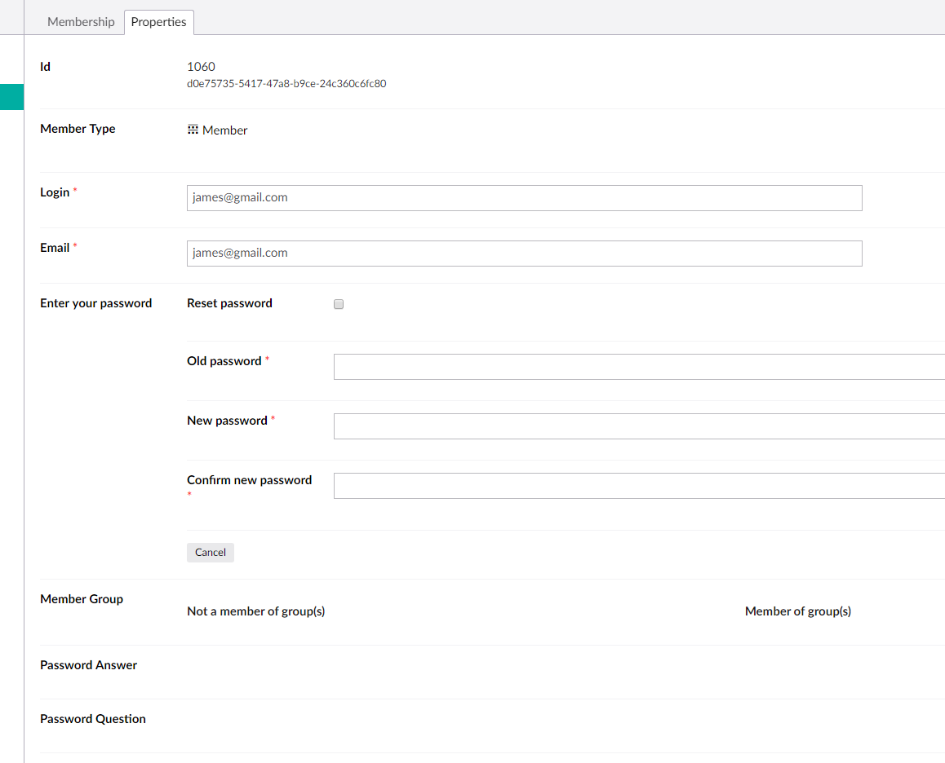
Task: Enable the Reset password checkbox
Action: pos(338,303)
